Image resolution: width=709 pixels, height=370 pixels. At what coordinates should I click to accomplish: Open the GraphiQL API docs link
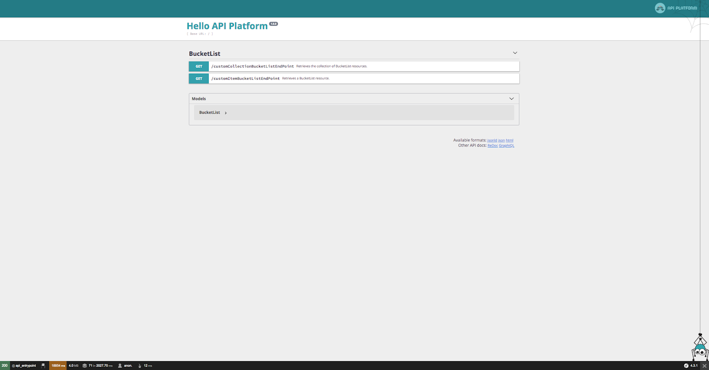(x=506, y=146)
